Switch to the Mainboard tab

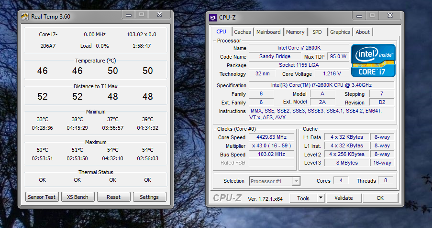click(x=268, y=32)
